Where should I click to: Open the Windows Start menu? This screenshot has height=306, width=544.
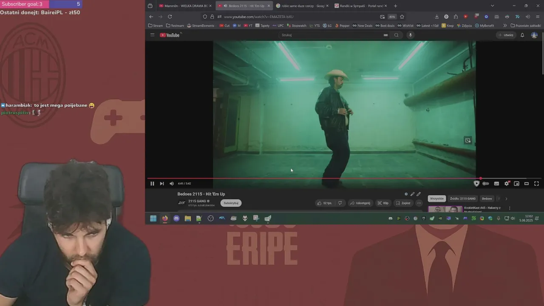(x=153, y=218)
